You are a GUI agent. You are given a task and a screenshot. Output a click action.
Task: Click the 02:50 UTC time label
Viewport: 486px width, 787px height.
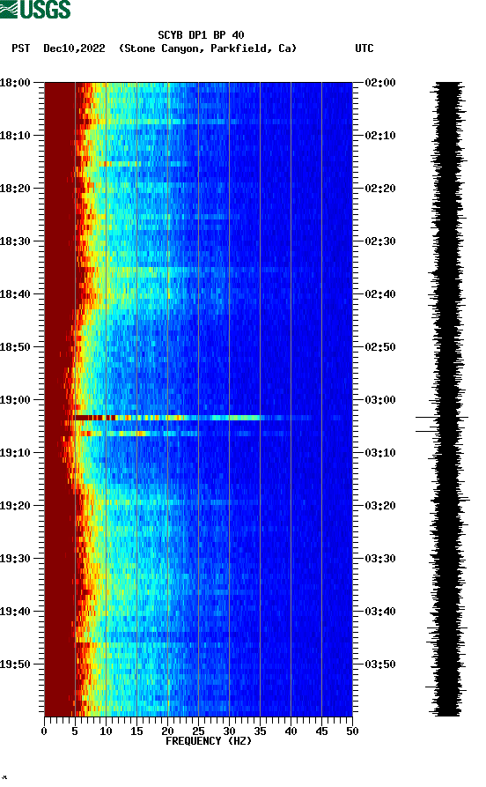(380, 347)
